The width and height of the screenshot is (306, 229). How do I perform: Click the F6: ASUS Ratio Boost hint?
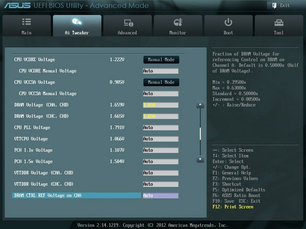coord(236,195)
